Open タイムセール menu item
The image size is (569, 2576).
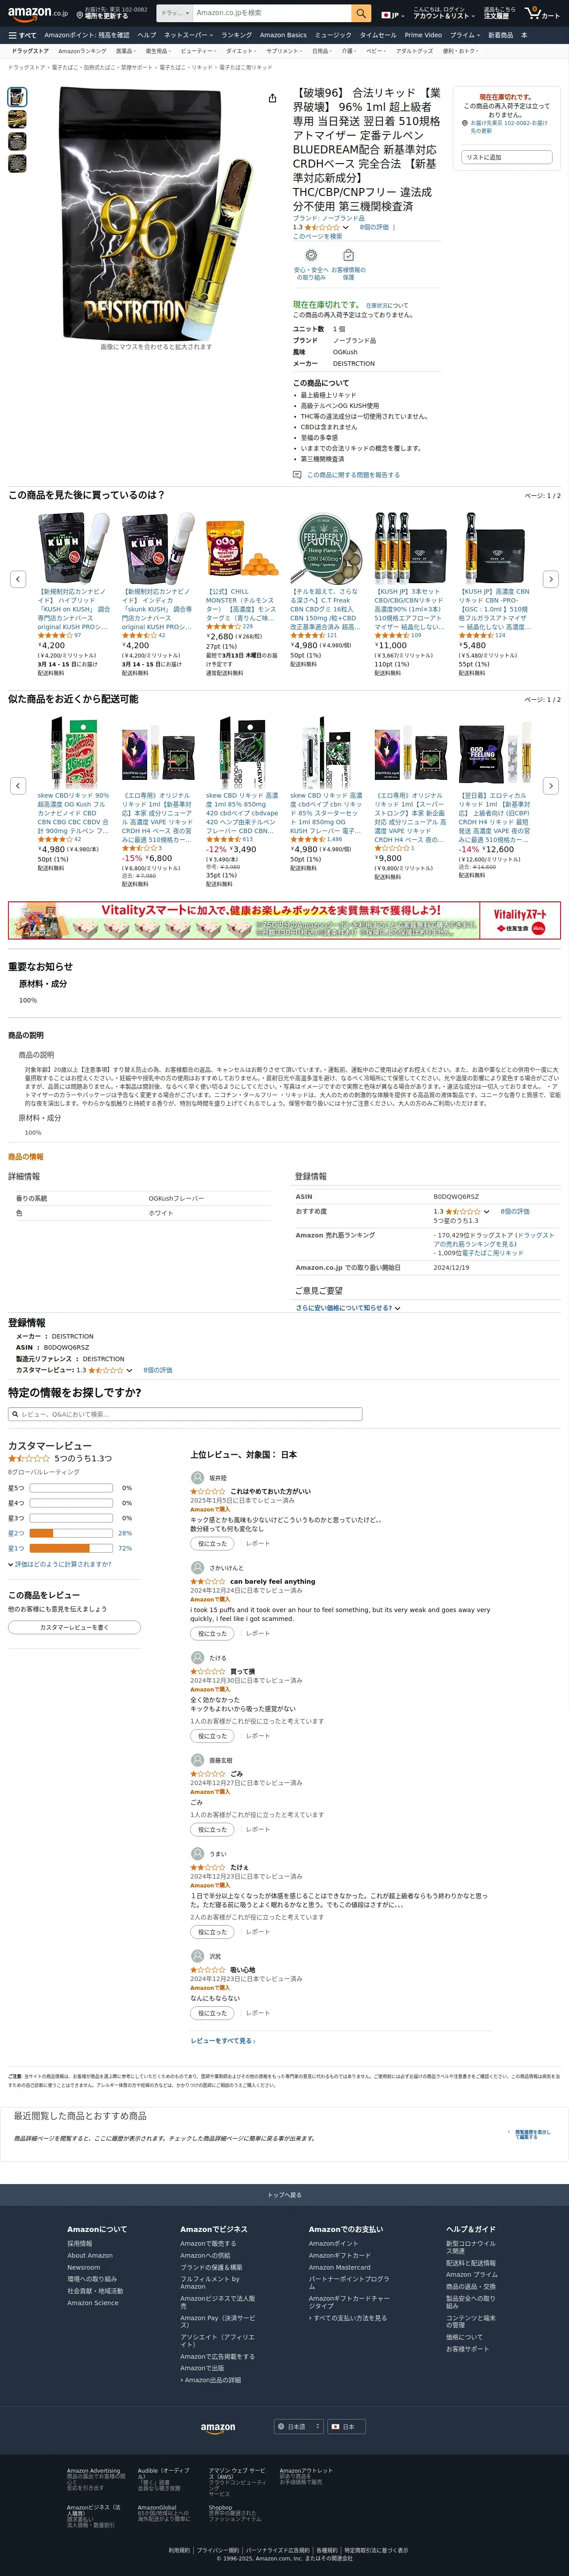pos(378,35)
